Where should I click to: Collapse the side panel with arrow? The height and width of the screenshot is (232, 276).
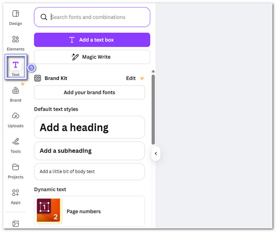pyautogui.click(x=156, y=153)
